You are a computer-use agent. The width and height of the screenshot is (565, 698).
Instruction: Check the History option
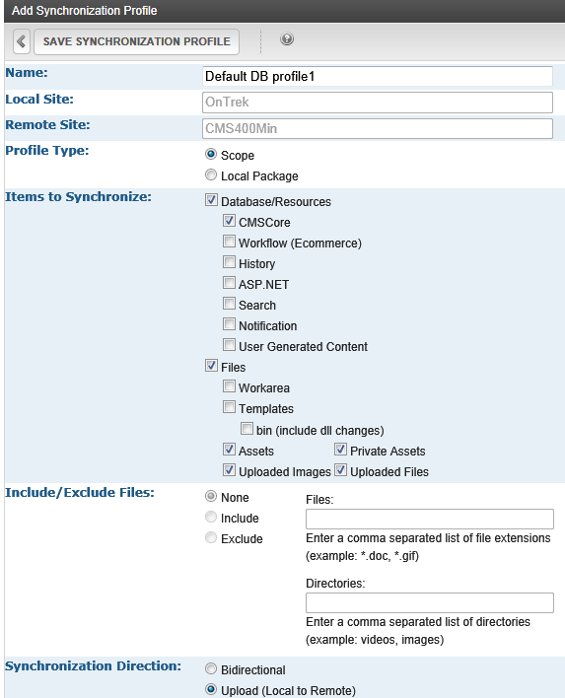point(229,262)
